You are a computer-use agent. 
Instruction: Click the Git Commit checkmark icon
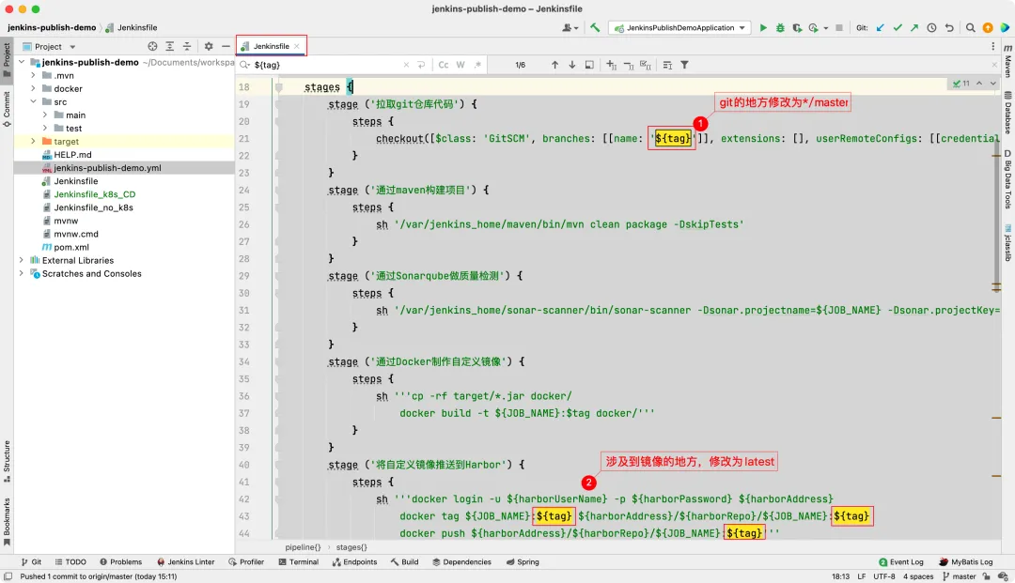tap(898, 28)
